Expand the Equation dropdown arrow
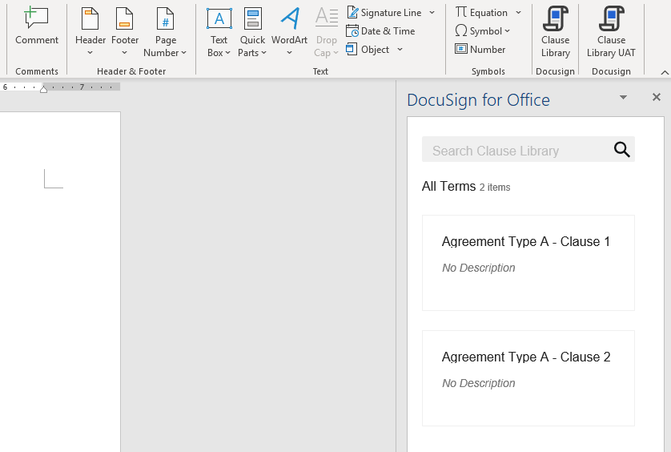Viewport: 671px width, 452px height. click(x=518, y=13)
